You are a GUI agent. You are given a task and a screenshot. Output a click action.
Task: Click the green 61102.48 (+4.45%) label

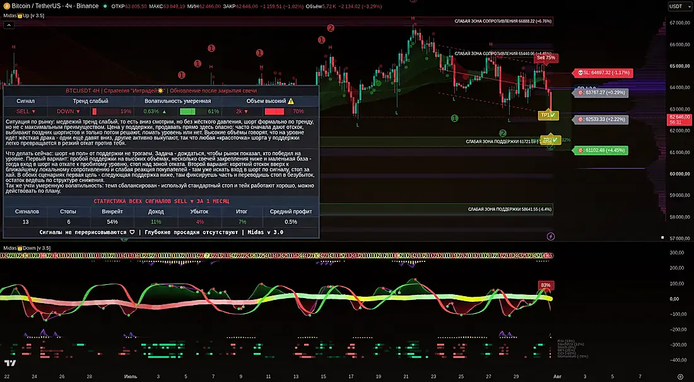[601, 151]
